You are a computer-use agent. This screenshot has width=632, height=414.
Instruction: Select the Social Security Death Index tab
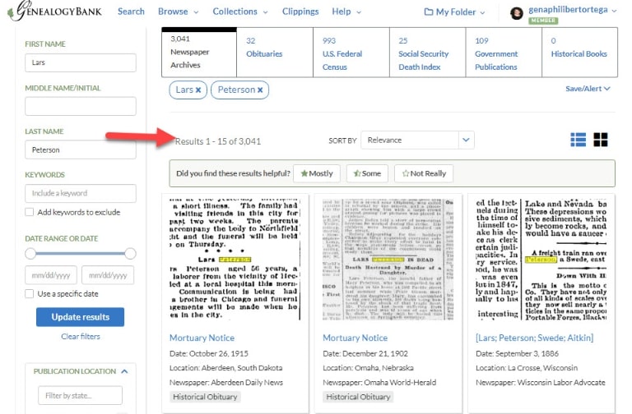[428, 53]
